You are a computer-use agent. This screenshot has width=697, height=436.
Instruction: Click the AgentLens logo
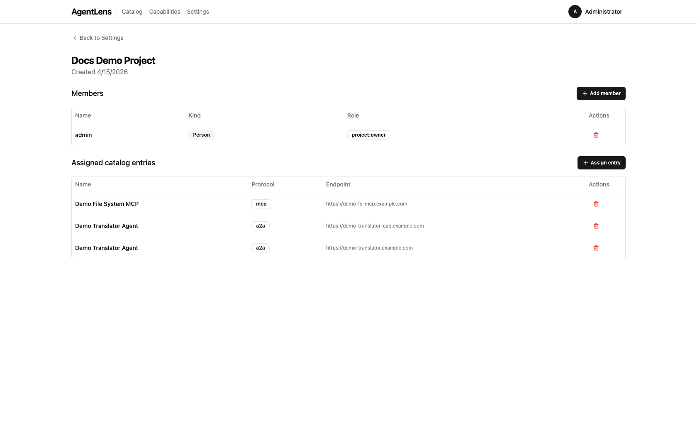(x=91, y=12)
